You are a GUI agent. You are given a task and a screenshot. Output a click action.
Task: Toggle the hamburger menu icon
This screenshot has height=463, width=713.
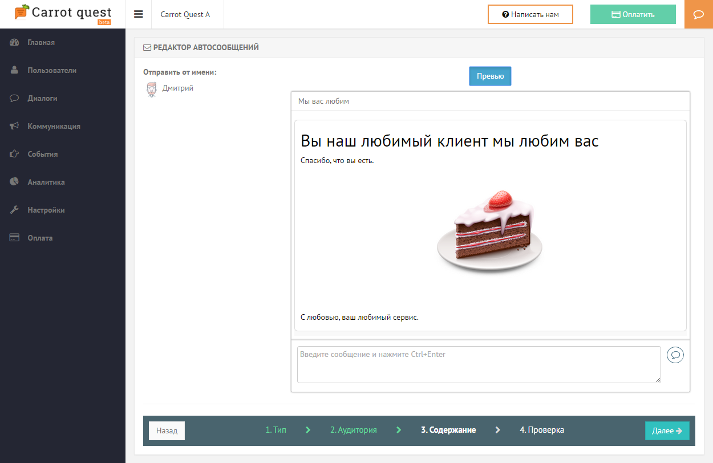pyautogui.click(x=139, y=14)
